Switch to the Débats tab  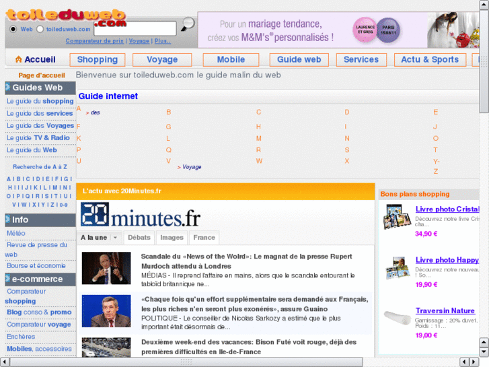click(139, 238)
